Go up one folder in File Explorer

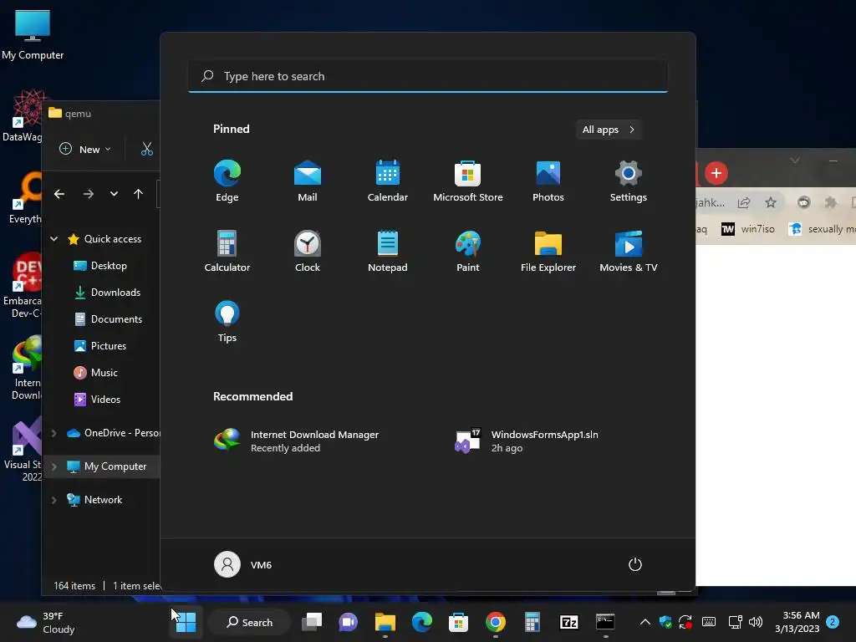coord(138,194)
